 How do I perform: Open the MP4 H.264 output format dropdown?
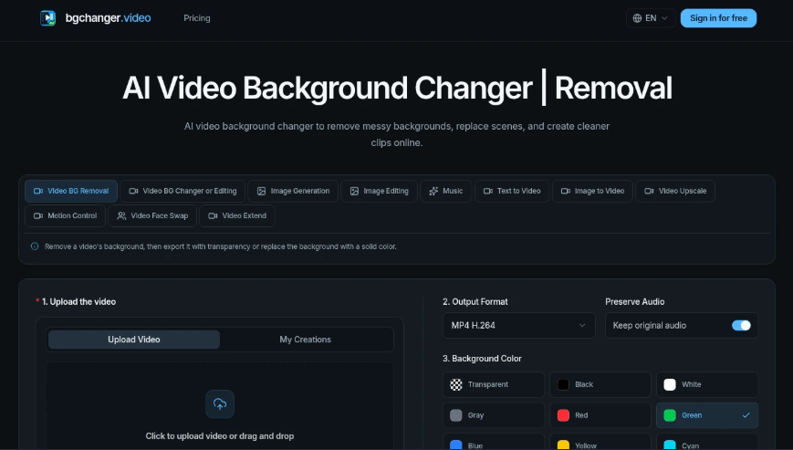click(519, 326)
